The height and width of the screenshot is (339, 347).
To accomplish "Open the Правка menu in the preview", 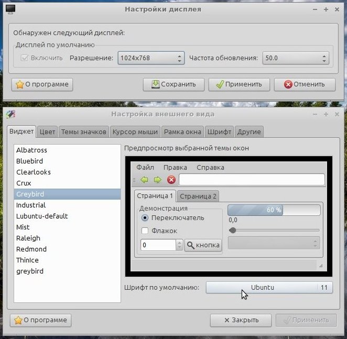I will (175, 168).
